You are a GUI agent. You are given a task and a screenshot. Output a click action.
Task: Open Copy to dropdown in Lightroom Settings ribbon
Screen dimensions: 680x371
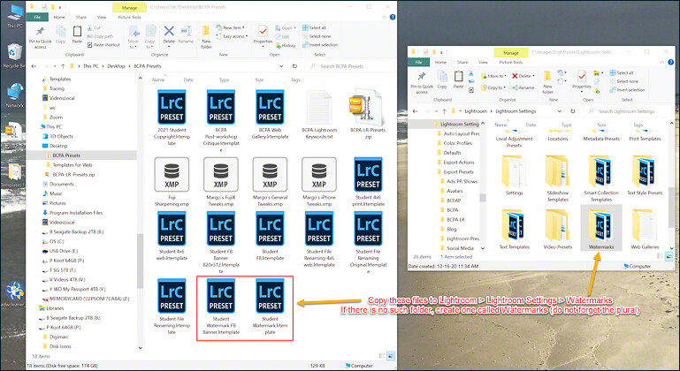493,87
